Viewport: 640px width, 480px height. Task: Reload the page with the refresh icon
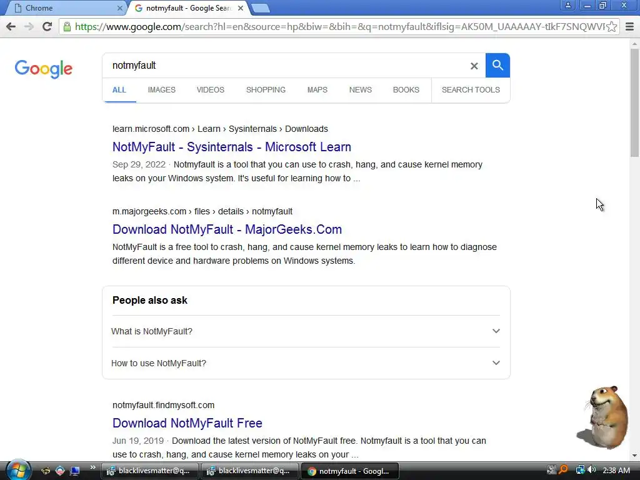(47, 26)
